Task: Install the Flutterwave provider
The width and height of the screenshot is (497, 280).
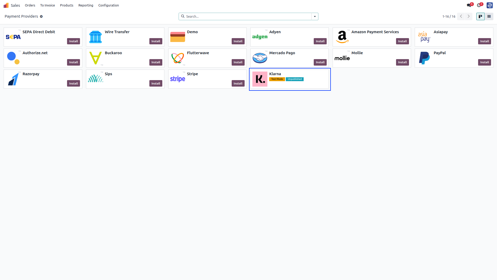Action: [x=238, y=62]
